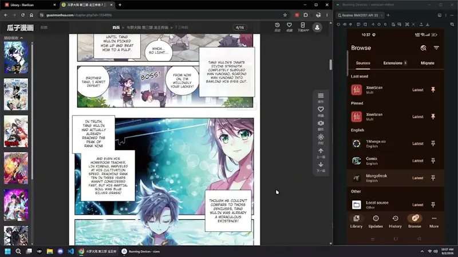This screenshot has width=458, height=257.
Task: Pin the 1Manga source
Action: (433, 143)
